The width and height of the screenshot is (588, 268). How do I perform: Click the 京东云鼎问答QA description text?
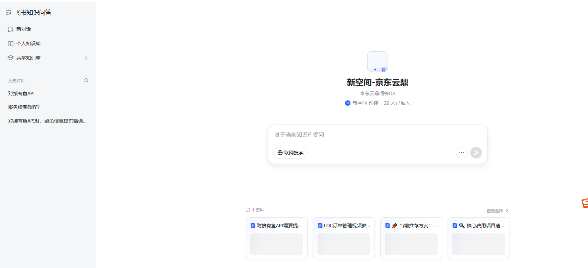378,93
